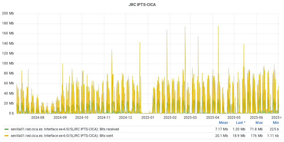This screenshot has height=142, width=284.
Task: Sort legend by Last * column header
Action: coord(241,123)
